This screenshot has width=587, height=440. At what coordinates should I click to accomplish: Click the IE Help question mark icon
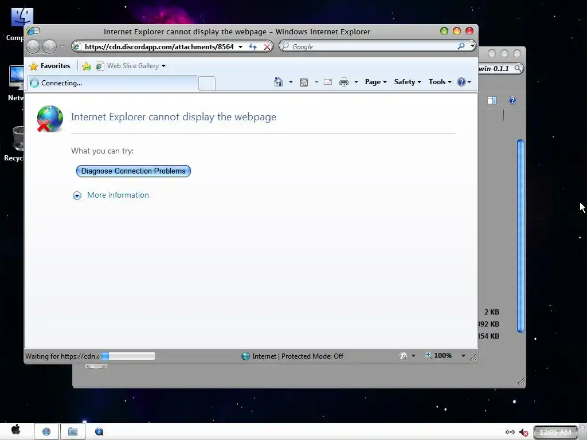[461, 82]
